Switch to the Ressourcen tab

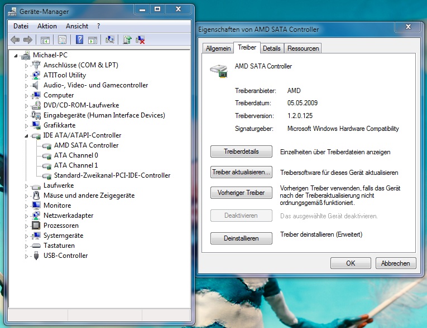[303, 48]
